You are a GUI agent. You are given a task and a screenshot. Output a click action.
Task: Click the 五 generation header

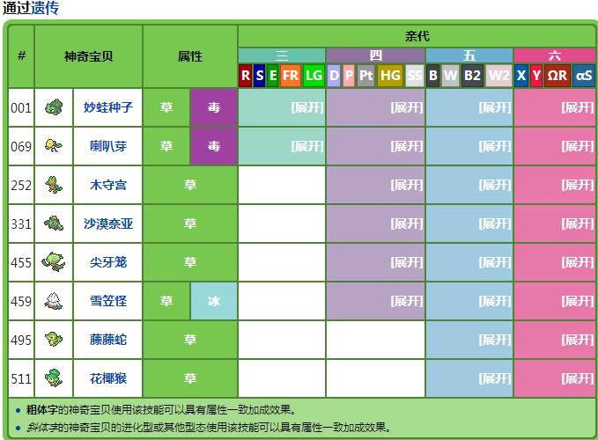coord(469,55)
